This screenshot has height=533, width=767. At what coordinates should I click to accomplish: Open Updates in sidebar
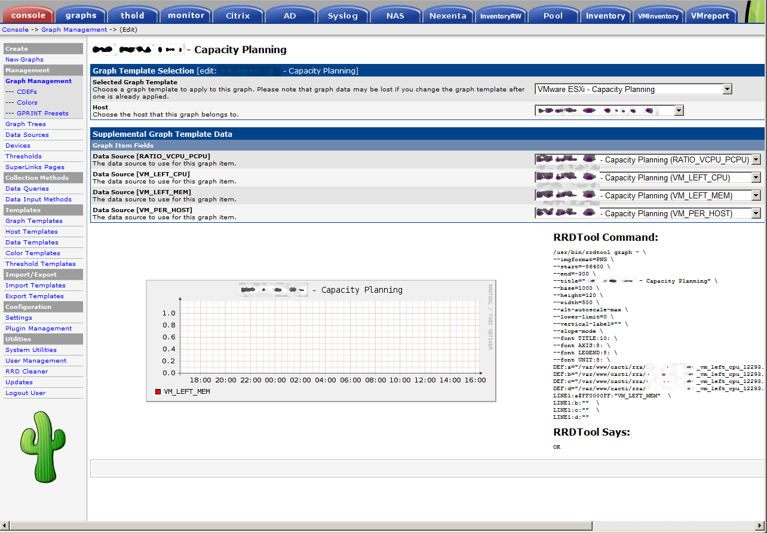(19, 382)
